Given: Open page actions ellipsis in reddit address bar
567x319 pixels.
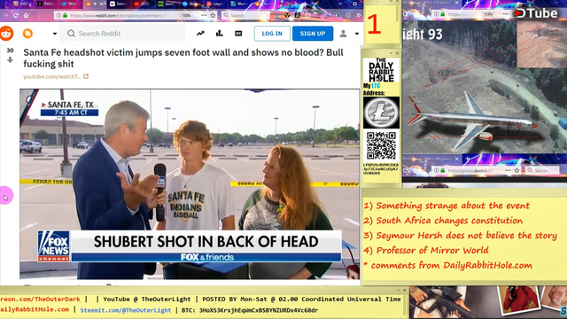Looking at the screenshot, I should 204,15.
